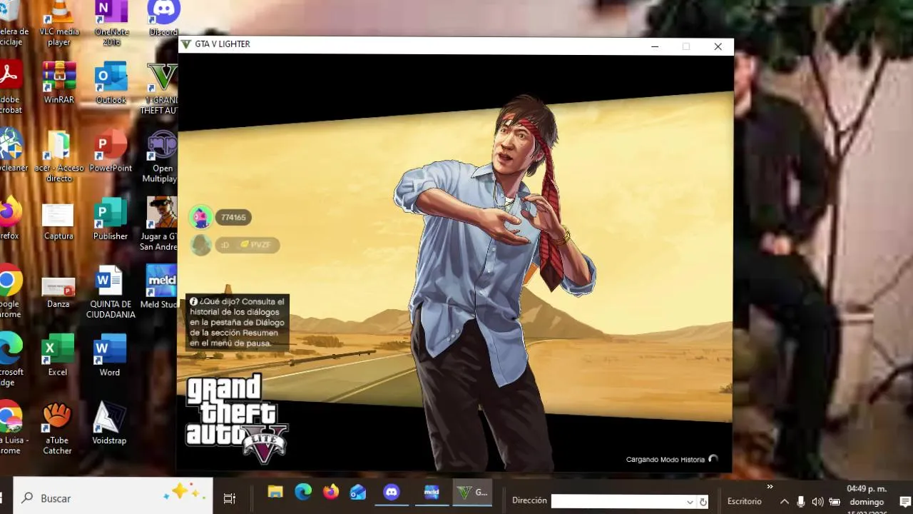
Task: Show hidden system tray icons
Action: 785,501
